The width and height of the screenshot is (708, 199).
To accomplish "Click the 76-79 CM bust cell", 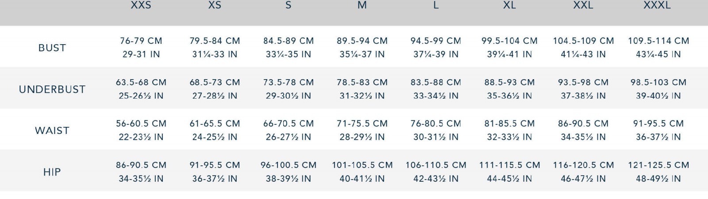I will (x=141, y=41).
